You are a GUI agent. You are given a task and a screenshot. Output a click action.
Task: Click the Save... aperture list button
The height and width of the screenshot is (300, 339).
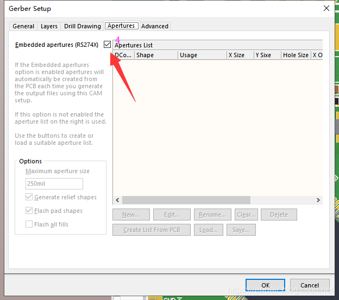[x=241, y=230]
